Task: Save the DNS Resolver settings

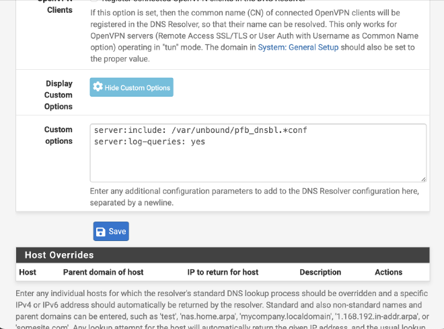Action: pyautogui.click(x=111, y=232)
